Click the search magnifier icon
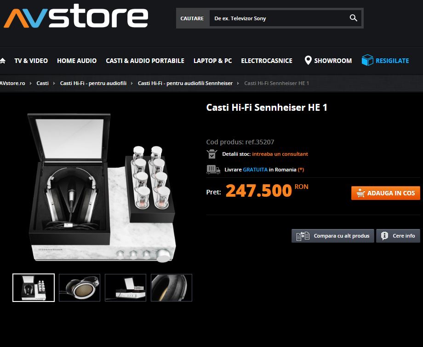This screenshot has height=347, width=423. click(x=354, y=18)
